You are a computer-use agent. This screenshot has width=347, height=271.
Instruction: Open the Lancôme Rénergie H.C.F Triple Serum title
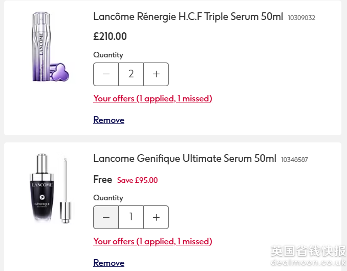[188, 16]
